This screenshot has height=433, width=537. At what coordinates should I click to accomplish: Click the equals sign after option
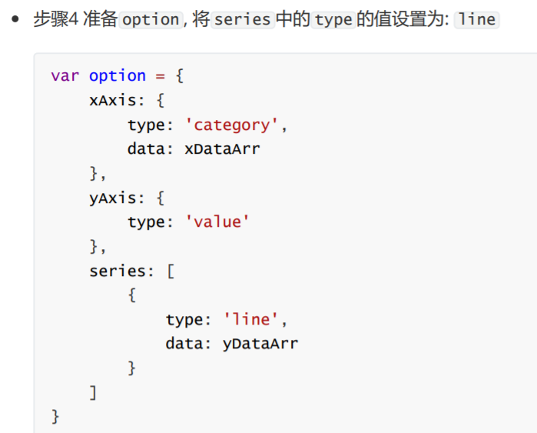pyautogui.click(x=161, y=76)
